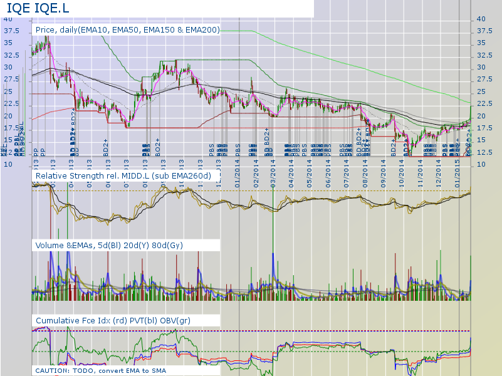Click 10 on the right price axis

tap(481, 164)
